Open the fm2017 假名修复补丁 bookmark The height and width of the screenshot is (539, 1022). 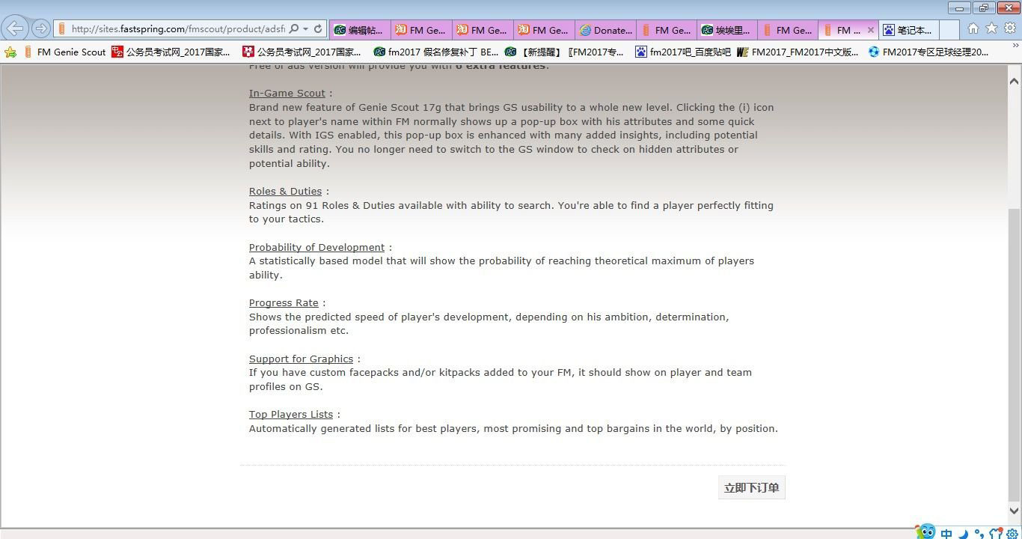(435, 52)
